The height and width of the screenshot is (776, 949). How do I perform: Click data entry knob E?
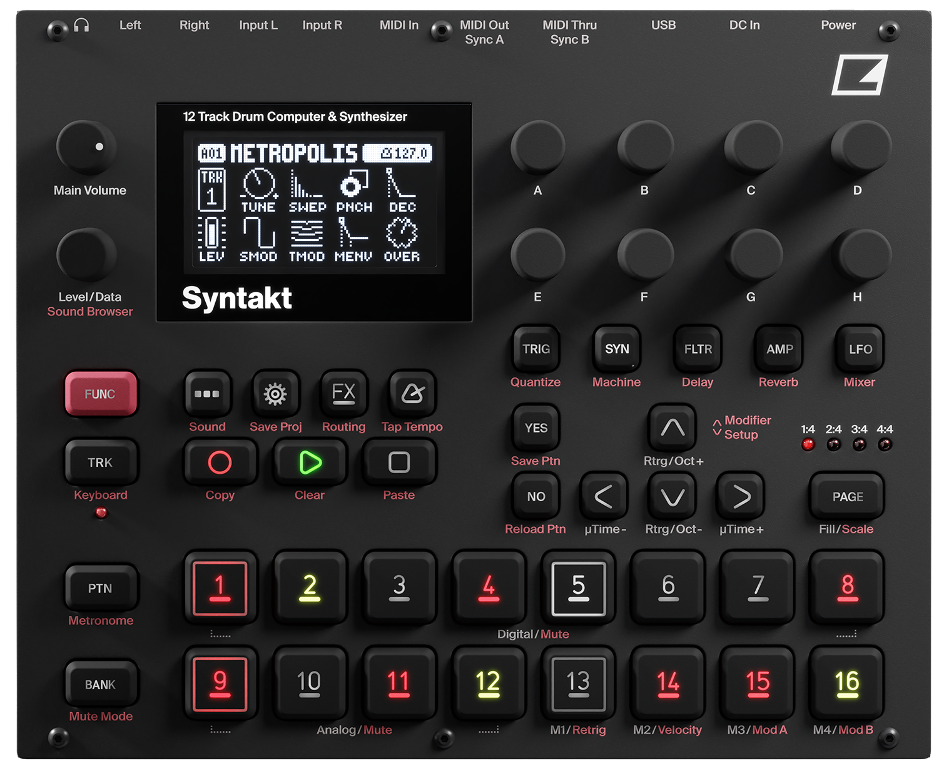point(538,255)
